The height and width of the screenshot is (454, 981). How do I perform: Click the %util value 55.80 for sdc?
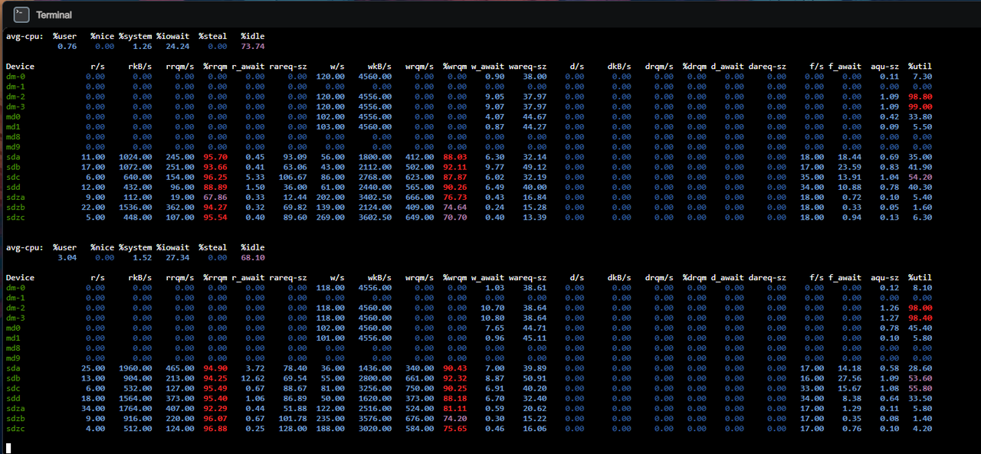(920, 388)
